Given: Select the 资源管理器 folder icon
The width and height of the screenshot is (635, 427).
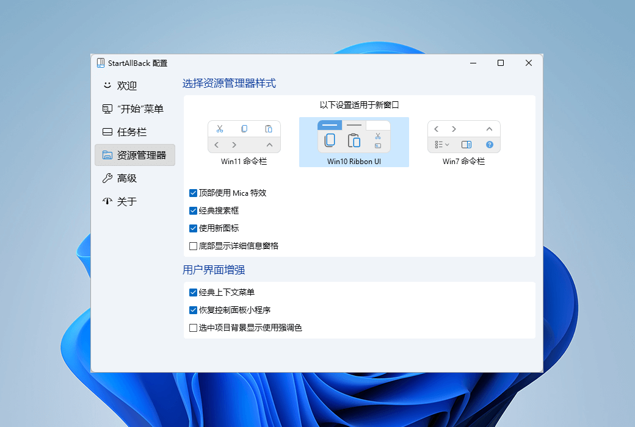Looking at the screenshot, I should [107, 155].
